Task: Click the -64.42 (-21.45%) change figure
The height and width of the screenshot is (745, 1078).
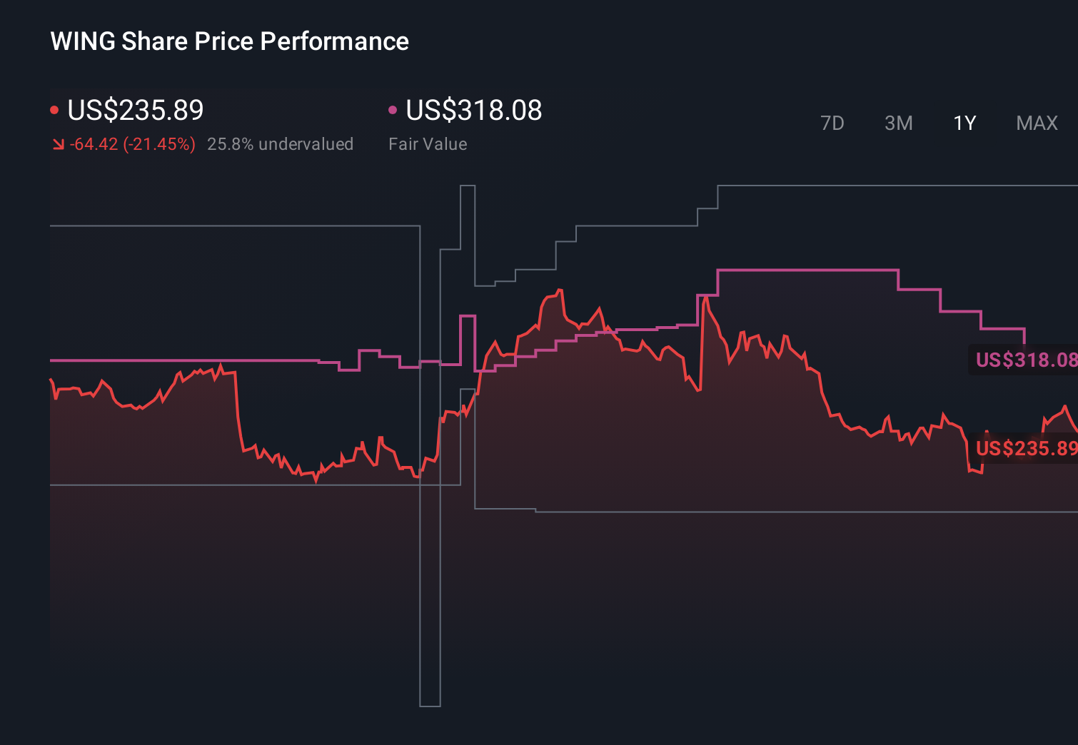Action: 132,144
